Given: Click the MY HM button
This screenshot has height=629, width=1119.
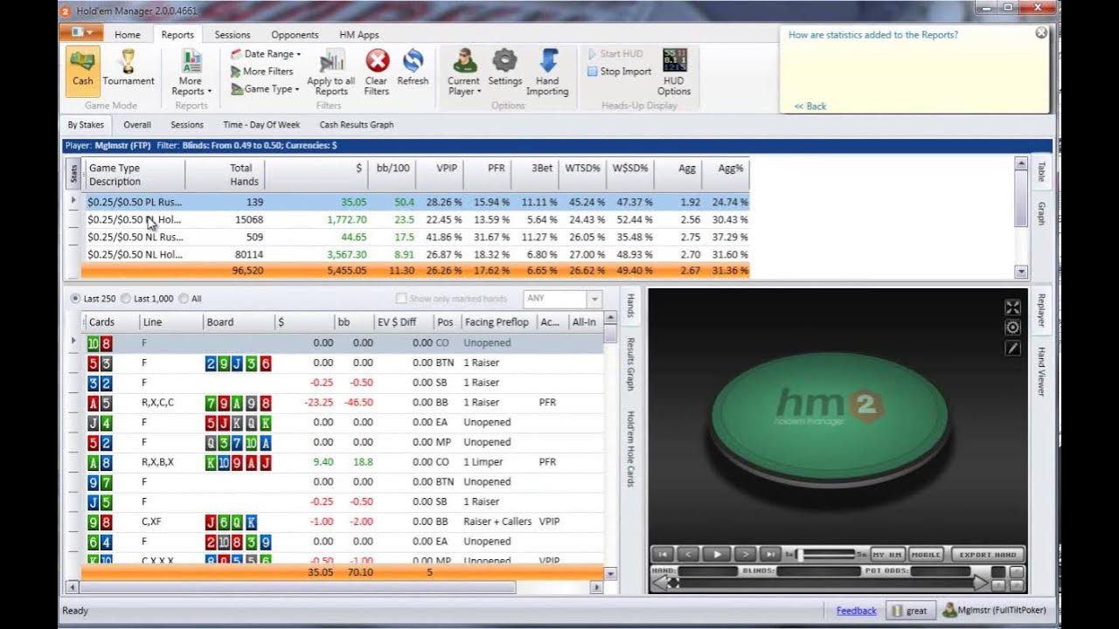Looking at the screenshot, I should pyautogui.click(x=886, y=554).
